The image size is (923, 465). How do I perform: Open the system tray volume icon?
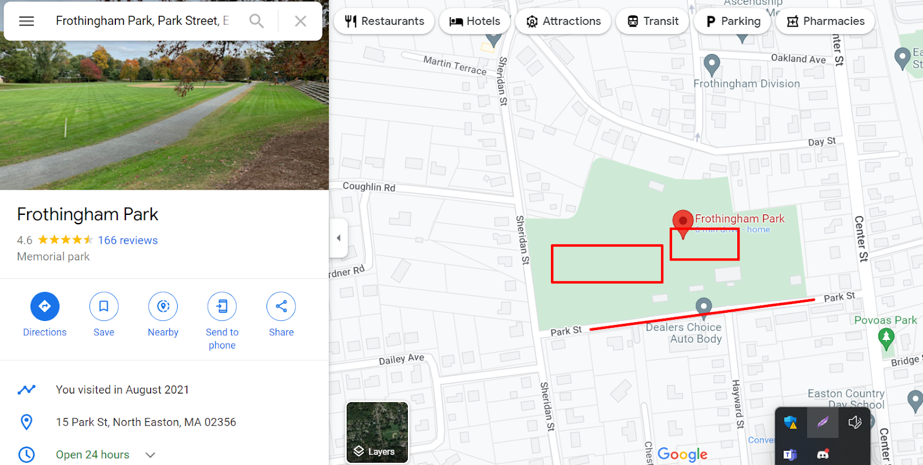(855, 422)
